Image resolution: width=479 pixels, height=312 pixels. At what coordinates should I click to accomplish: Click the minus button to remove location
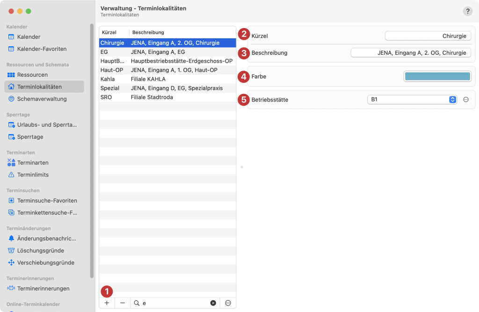[123, 303]
